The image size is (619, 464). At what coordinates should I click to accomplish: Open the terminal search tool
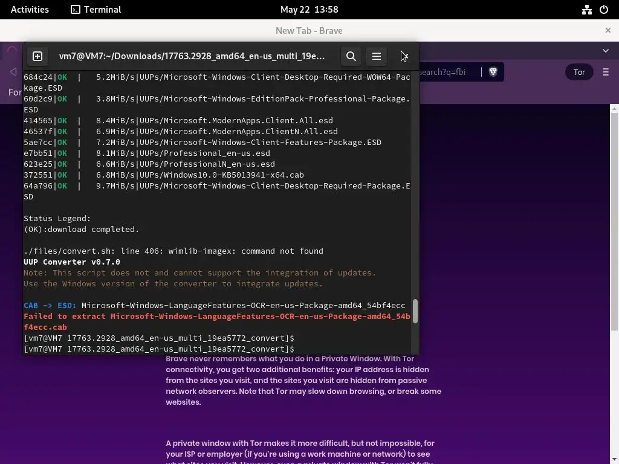click(x=351, y=56)
